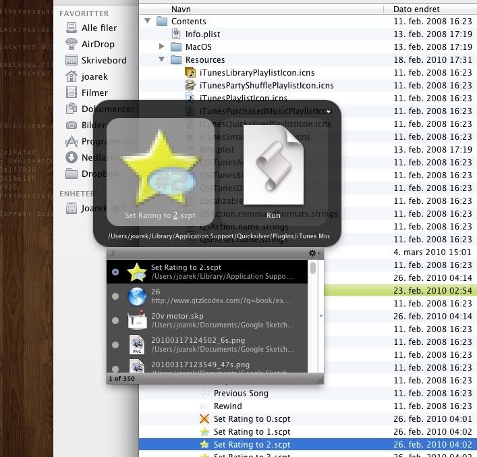477x457 pixels.
Task: Expand the MacOS folder
Action: click(x=162, y=47)
